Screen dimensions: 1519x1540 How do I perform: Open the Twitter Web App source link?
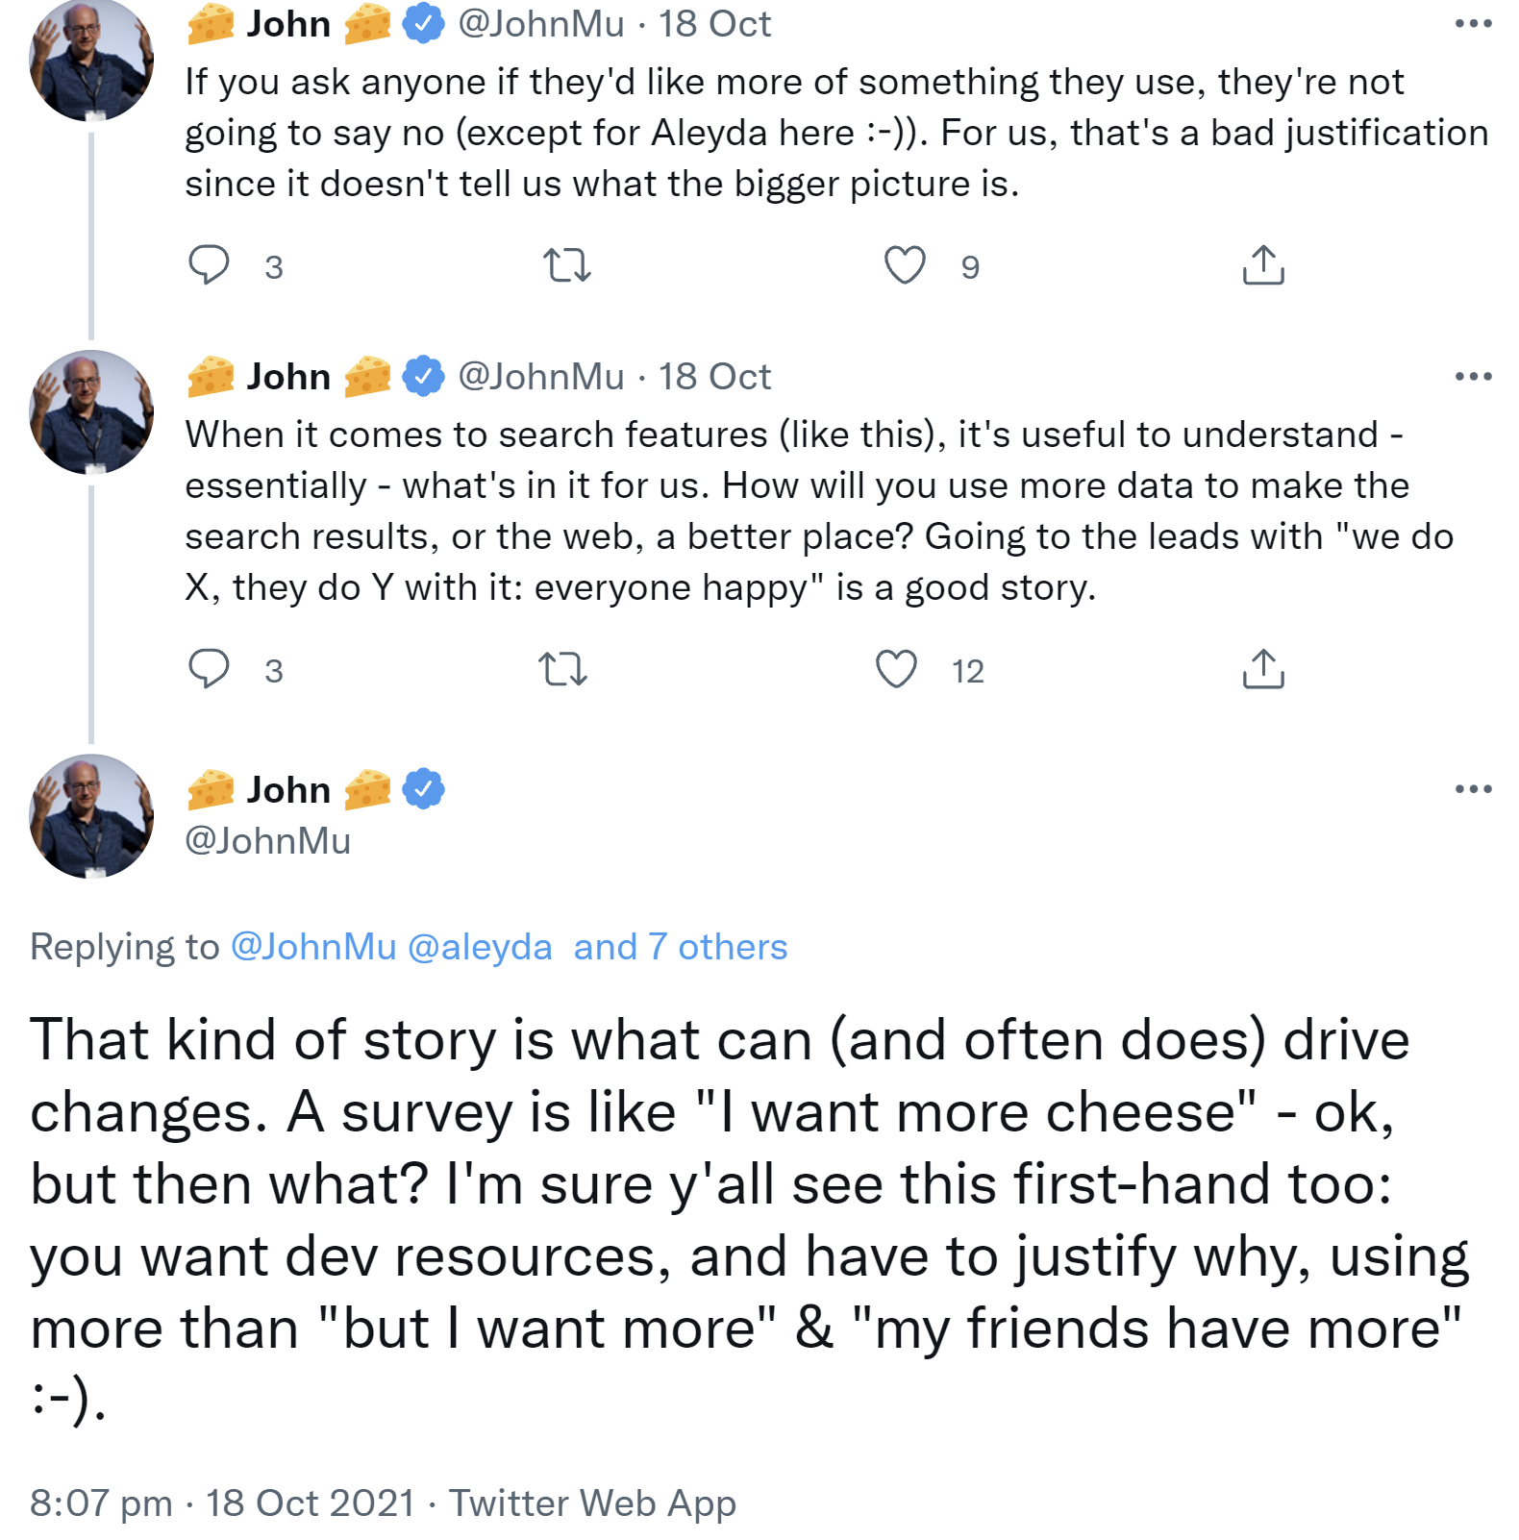tap(592, 1503)
